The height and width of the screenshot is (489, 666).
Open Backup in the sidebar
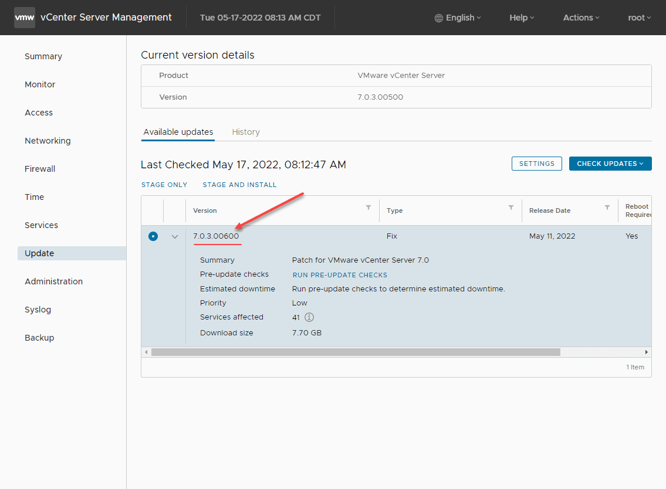pyautogui.click(x=39, y=338)
